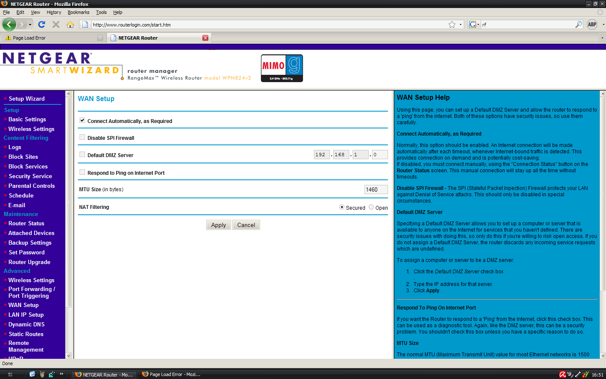Open the pencils quick launch icon
606x379 pixels.
(x=42, y=374)
